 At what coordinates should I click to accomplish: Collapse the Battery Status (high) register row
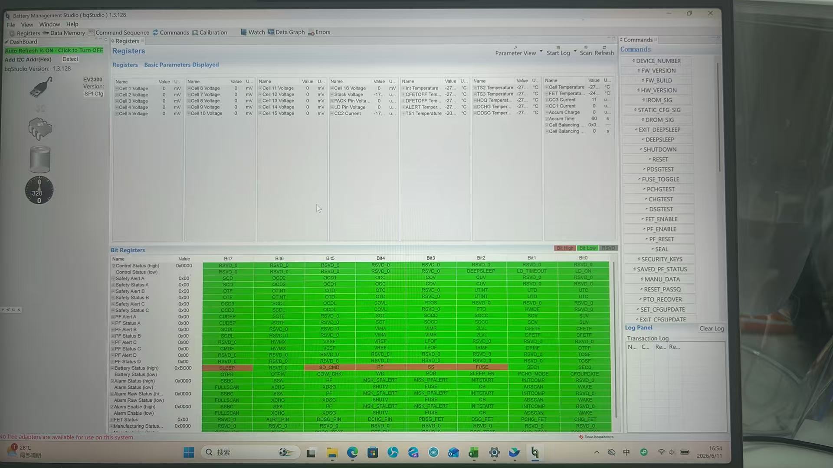pyautogui.click(x=112, y=368)
